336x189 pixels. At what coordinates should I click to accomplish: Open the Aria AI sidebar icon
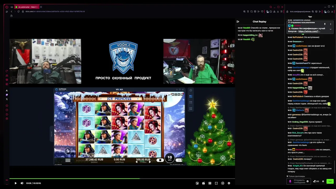7,91
